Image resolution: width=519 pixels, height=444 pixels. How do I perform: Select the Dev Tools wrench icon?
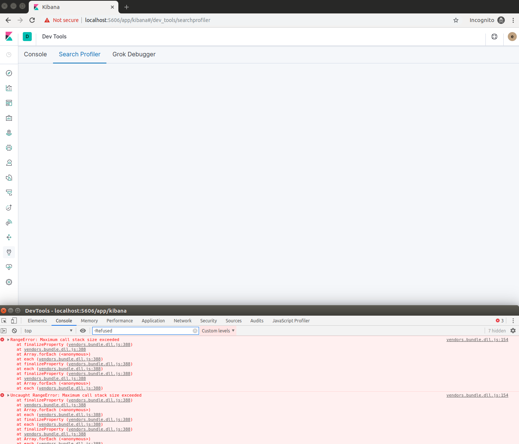coord(9,252)
